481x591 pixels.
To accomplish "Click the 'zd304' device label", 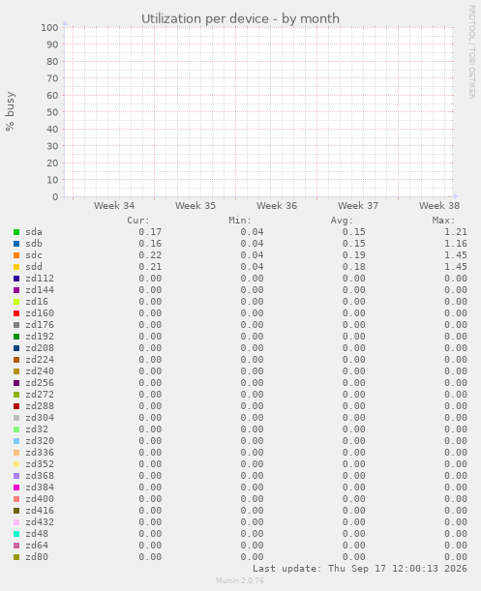I will [x=40, y=418].
